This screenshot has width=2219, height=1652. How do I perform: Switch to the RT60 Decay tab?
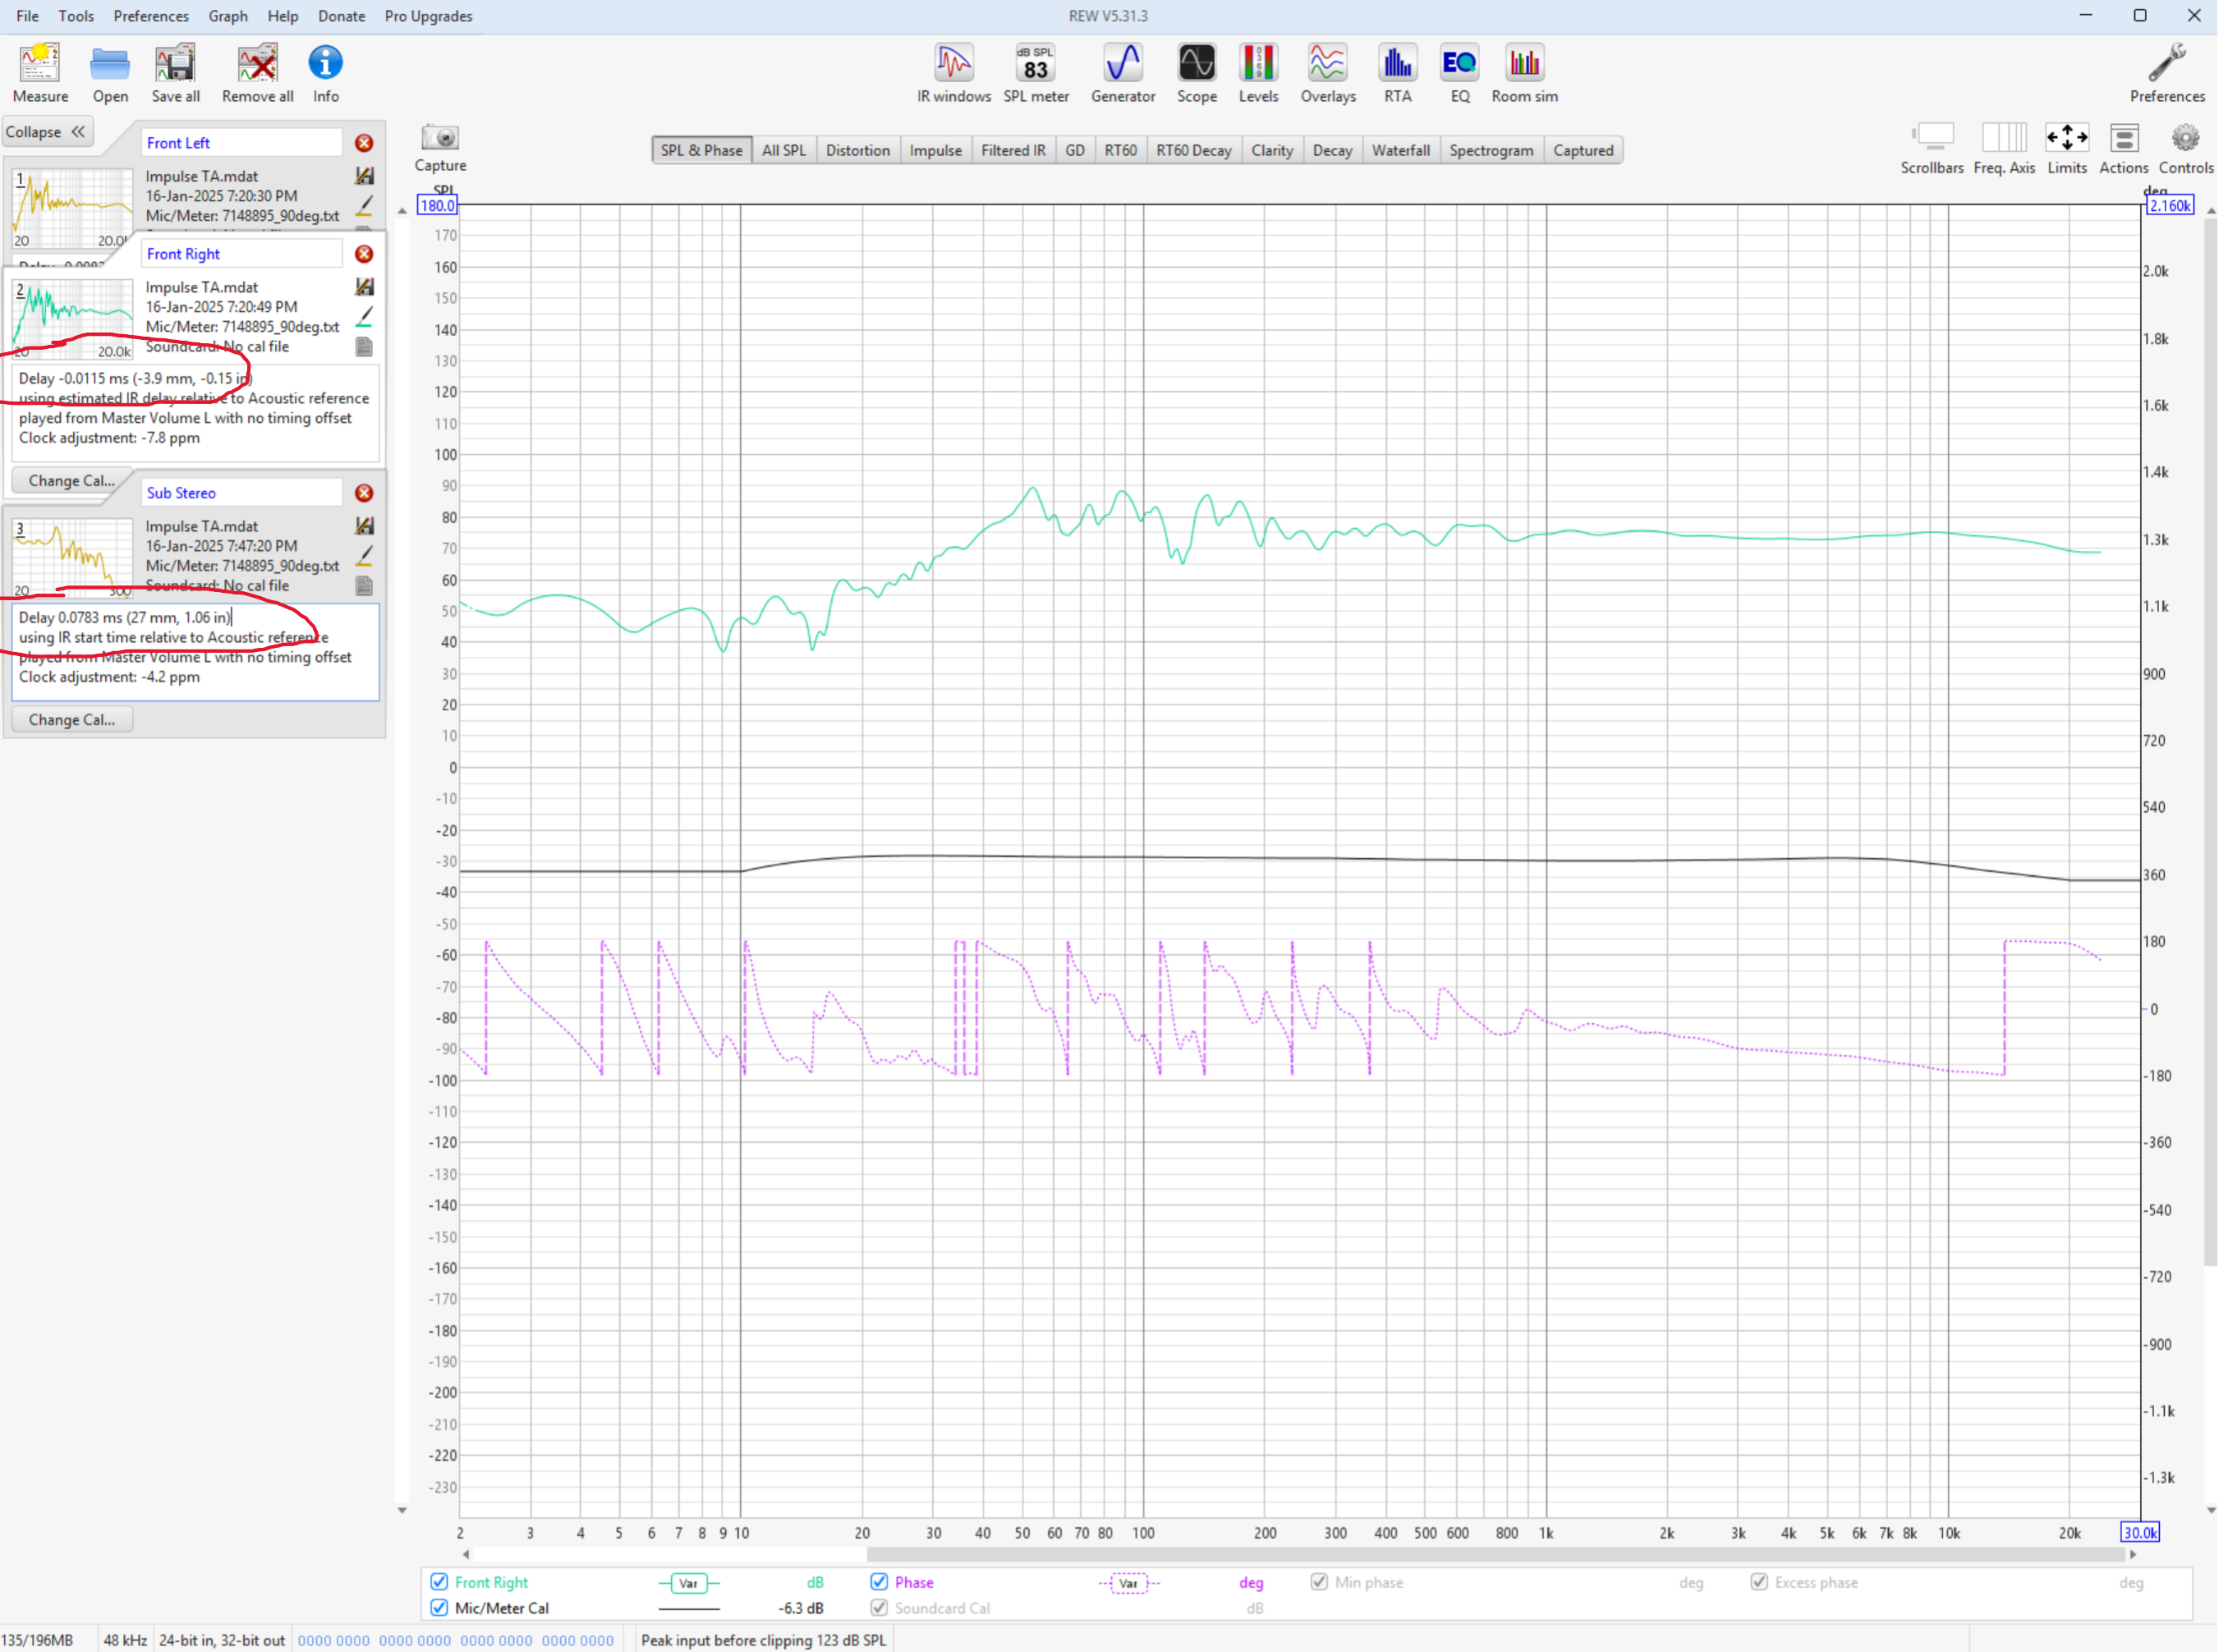(x=1193, y=150)
